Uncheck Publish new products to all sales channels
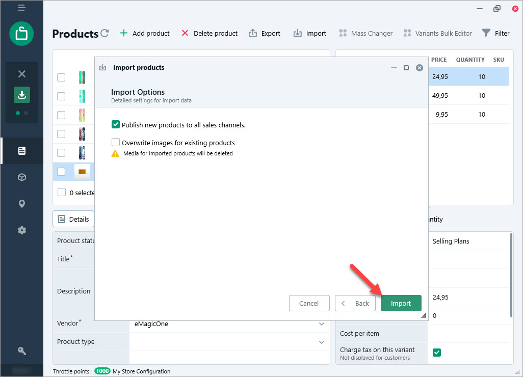This screenshot has height=377, width=523. (x=115, y=125)
